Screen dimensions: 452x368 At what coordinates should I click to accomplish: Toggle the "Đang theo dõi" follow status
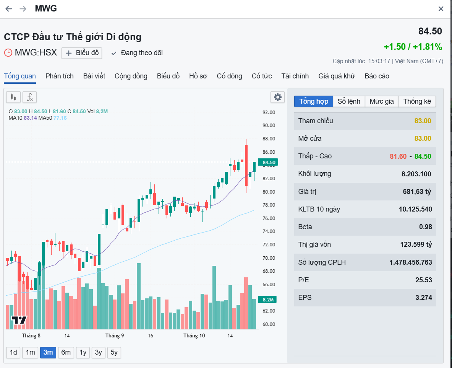[137, 53]
